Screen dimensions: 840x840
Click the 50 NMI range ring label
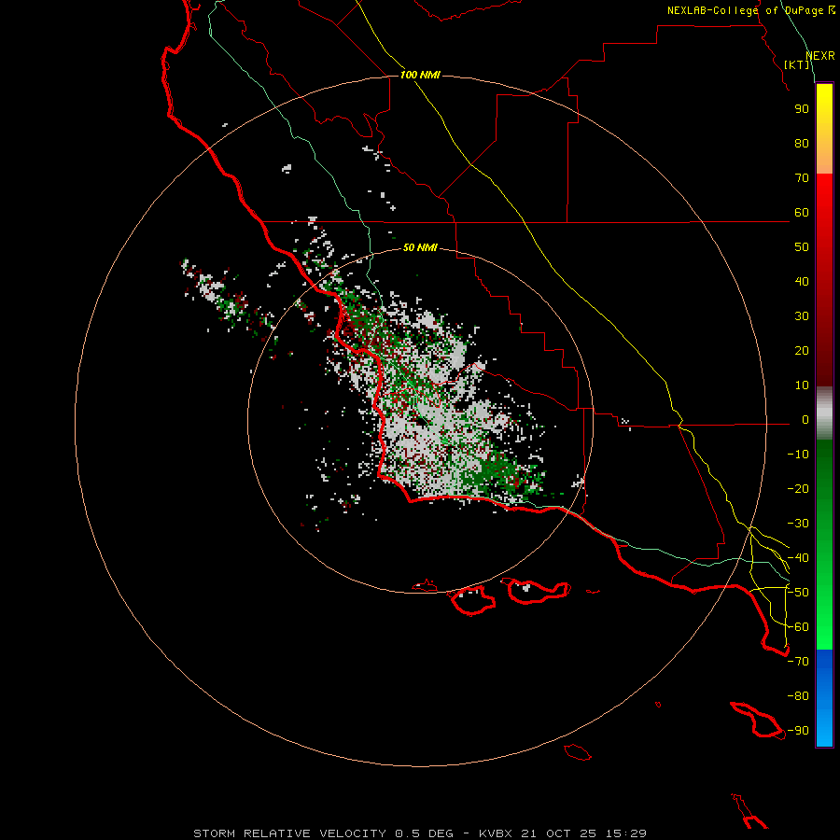(x=420, y=247)
